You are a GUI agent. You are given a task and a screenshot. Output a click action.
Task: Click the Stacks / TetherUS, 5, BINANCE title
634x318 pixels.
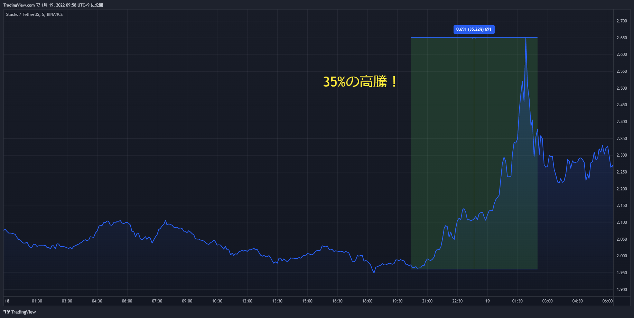35,14
